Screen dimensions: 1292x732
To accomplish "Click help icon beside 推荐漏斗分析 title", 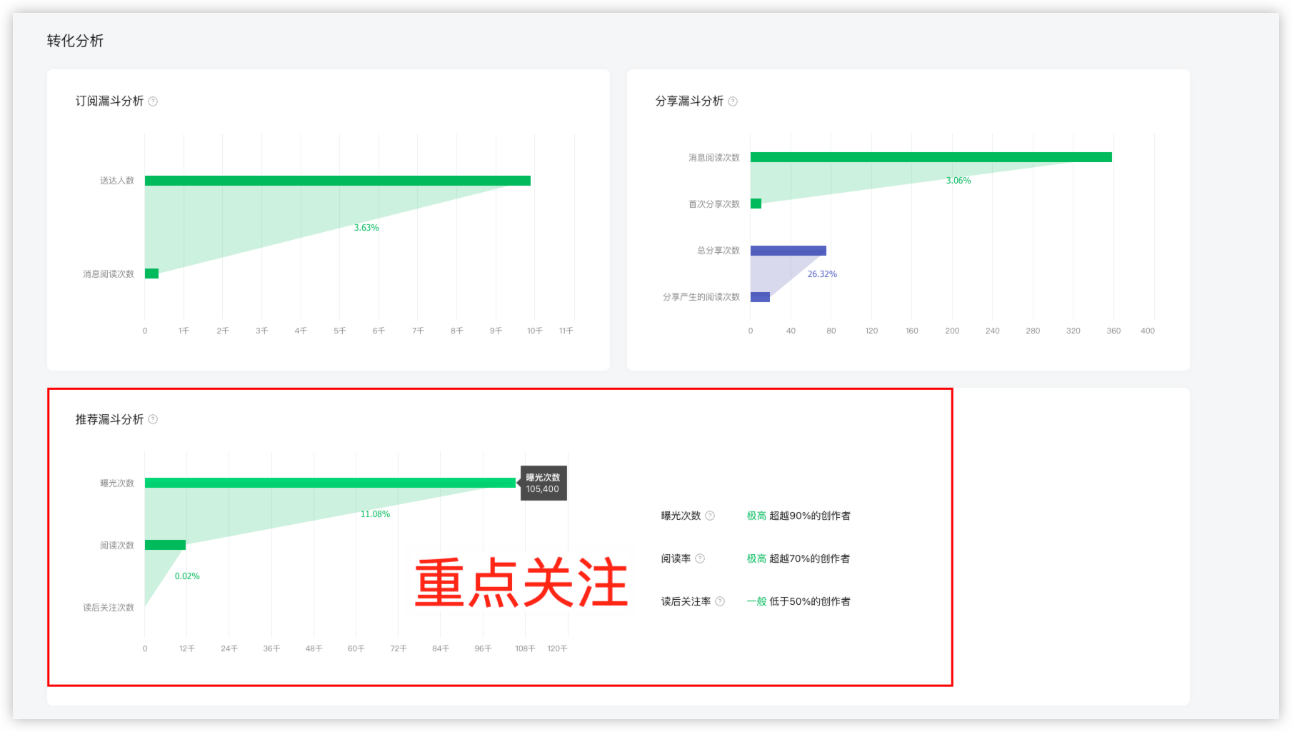I will pos(153,420).
